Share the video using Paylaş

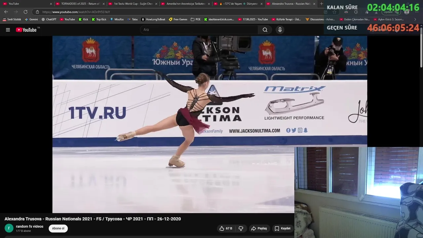(x=259, y=228)
